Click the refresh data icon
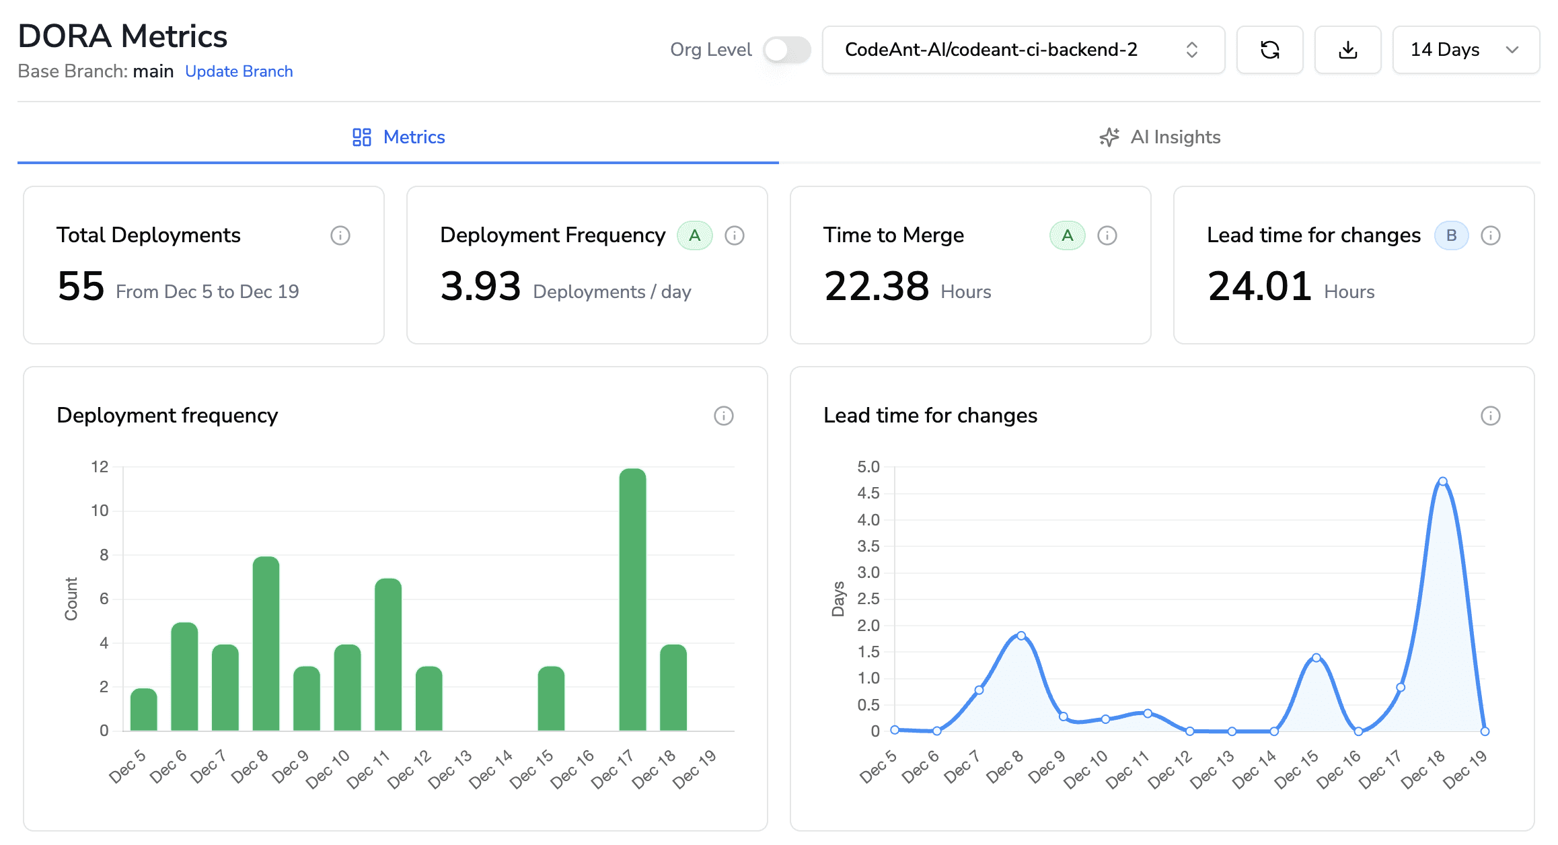 click(1270, 50)
